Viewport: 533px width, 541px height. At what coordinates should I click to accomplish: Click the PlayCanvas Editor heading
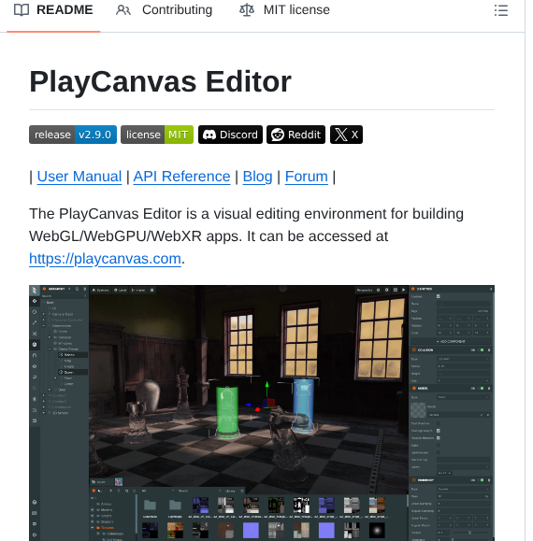tap(161, 82)
